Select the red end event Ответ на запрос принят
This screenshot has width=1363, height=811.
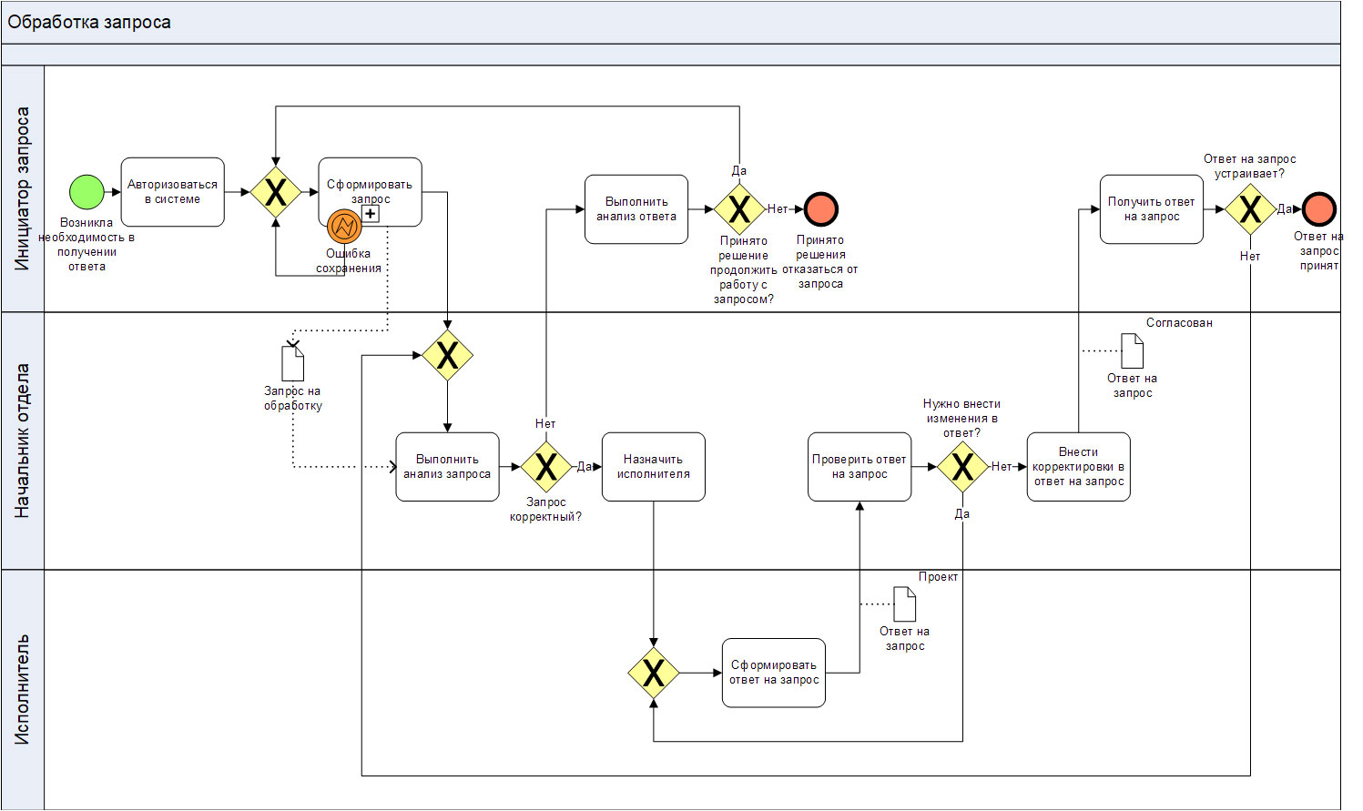tap(1318, 209)
